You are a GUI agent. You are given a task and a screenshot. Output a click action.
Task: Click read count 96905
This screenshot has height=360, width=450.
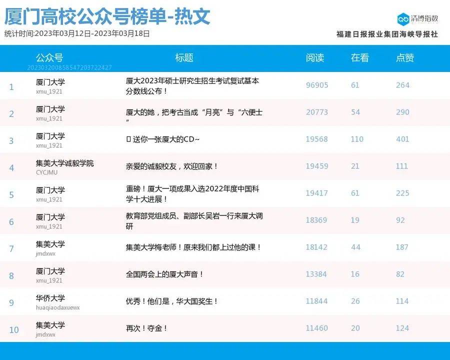point(317,85)
